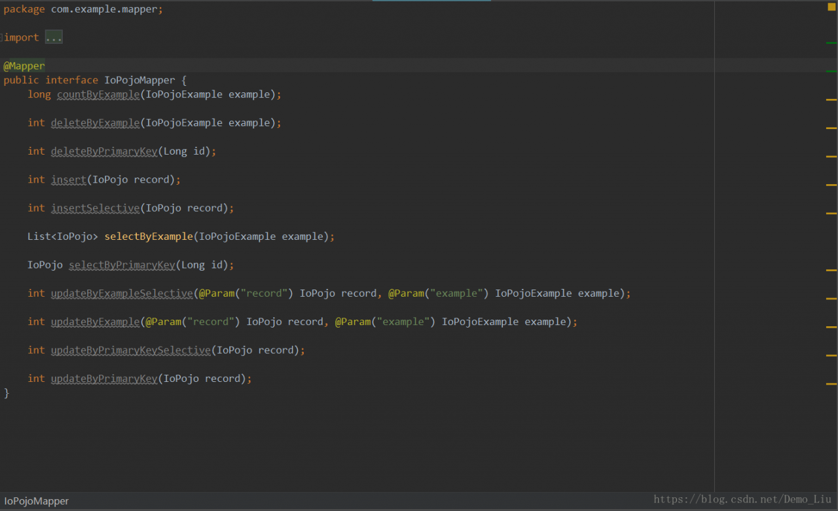Screen dimensions: 838x511
Task: Open the yellow inspection status indicator
Action: coord(831,7)
